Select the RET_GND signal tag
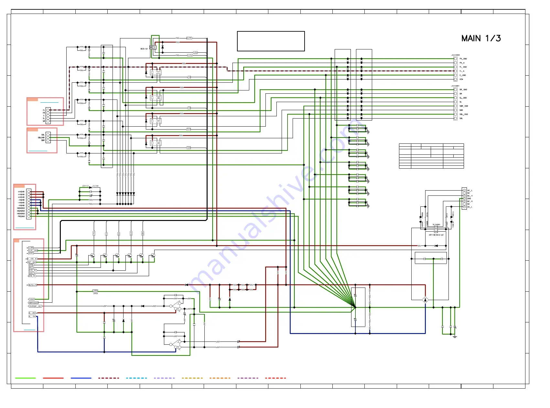550x408 pixels. [32, 262]
